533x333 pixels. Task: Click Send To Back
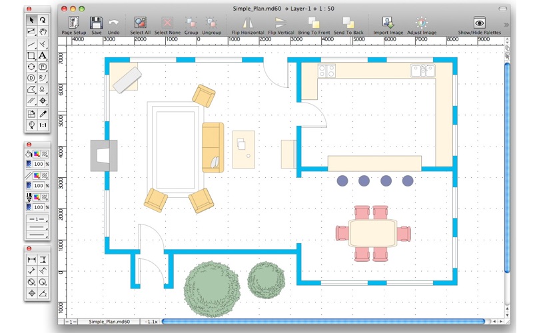point(348,25)
